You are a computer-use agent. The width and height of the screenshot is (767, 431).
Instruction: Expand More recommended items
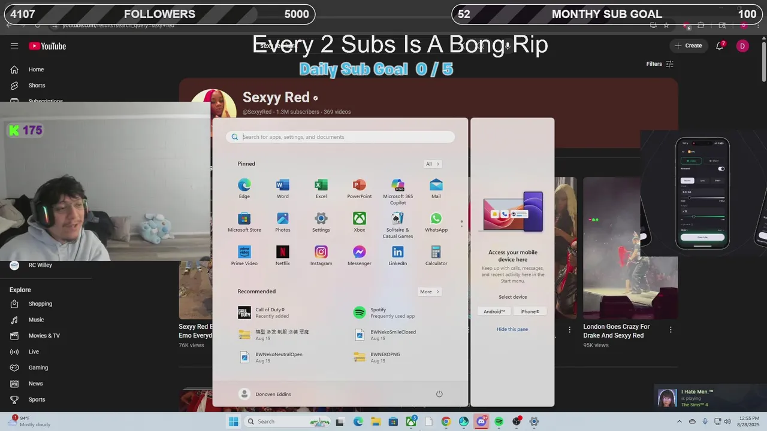(430, 292)
